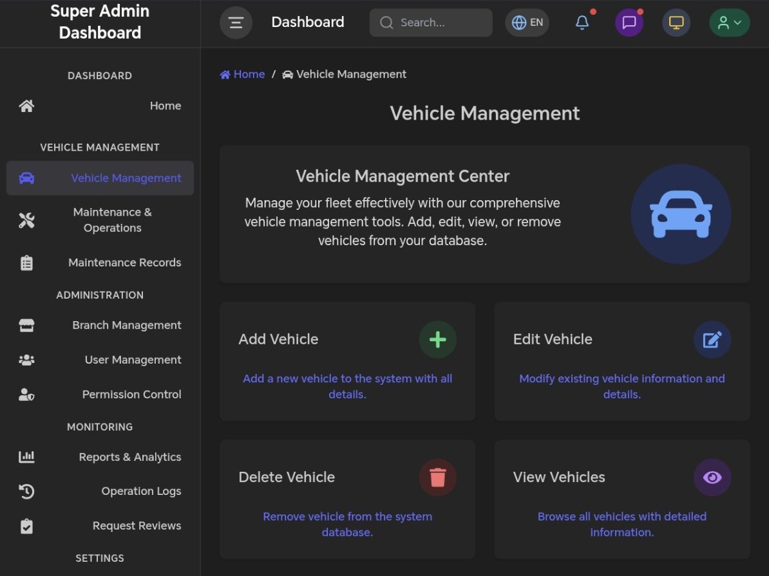Viewport: 769px width, 576px height.
Task: Click the clipboard-check Request Reviews icon
Action: pyautogui.click(x=26, y=526)
